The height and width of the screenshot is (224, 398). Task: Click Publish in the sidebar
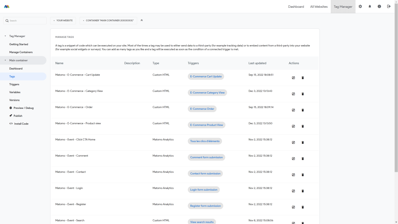pyautogui.click(x=16, y=116)
